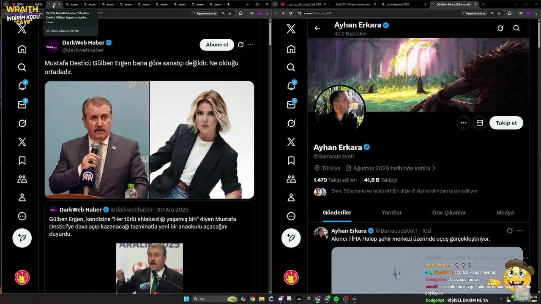The image size is (541, 304).
Task: Bookmark page with star in right browser
Action: [x=500, y=13]
